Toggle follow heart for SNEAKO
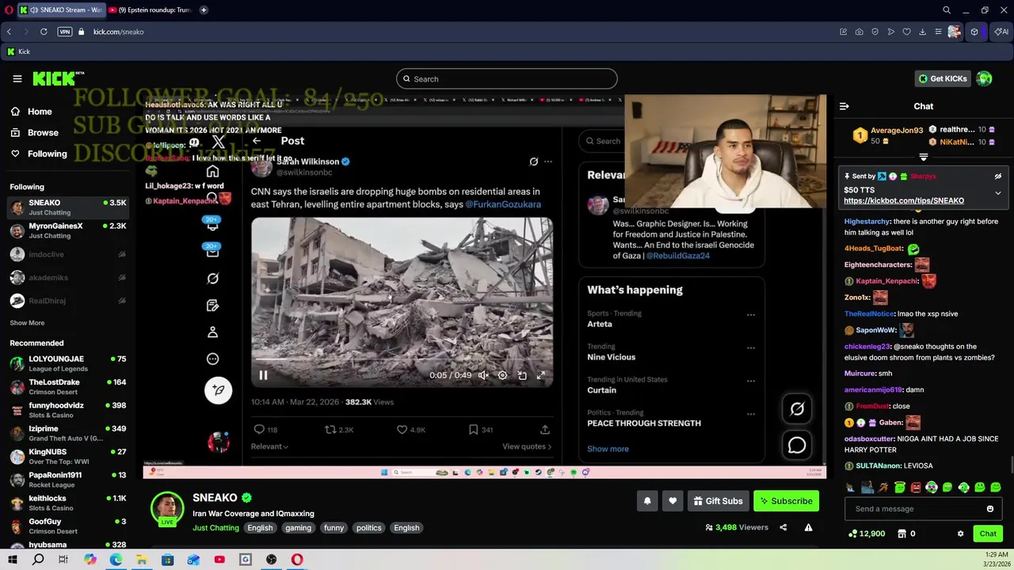This screenshot has width=1014, height=570. click(673, 501)
